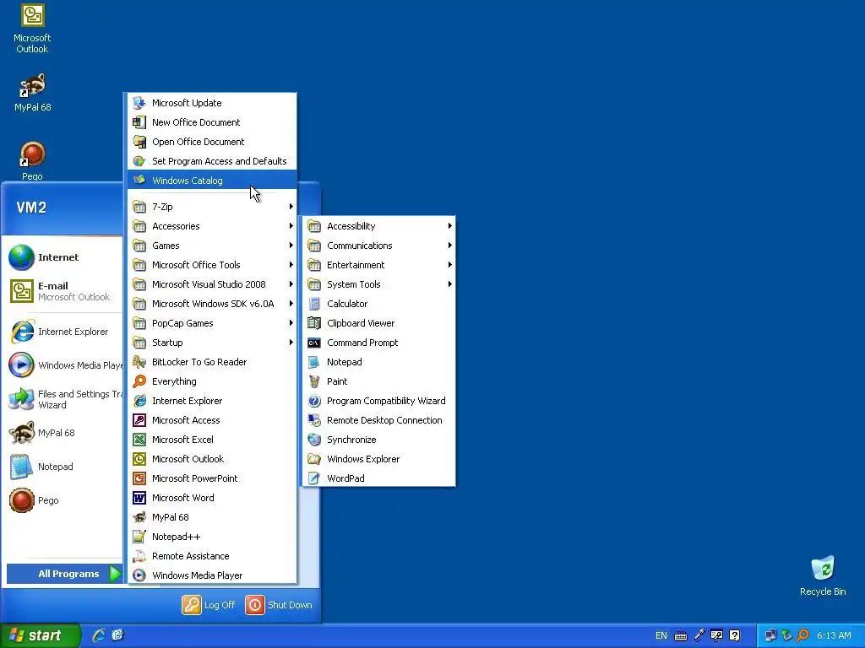
Task: Open Calculator from Accessories submenu
Action: 378,304
